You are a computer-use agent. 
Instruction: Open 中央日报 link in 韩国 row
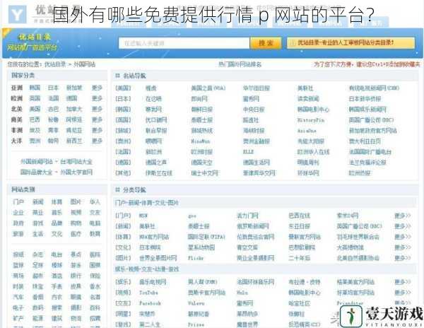pyautogui.click(x=254, y=110)
